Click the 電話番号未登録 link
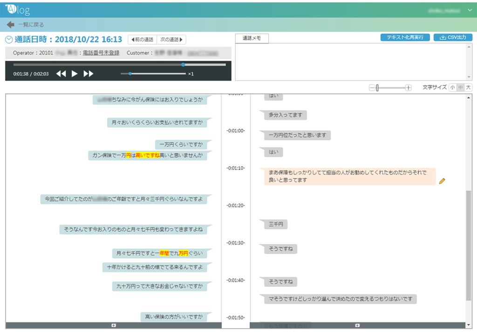 101,53
